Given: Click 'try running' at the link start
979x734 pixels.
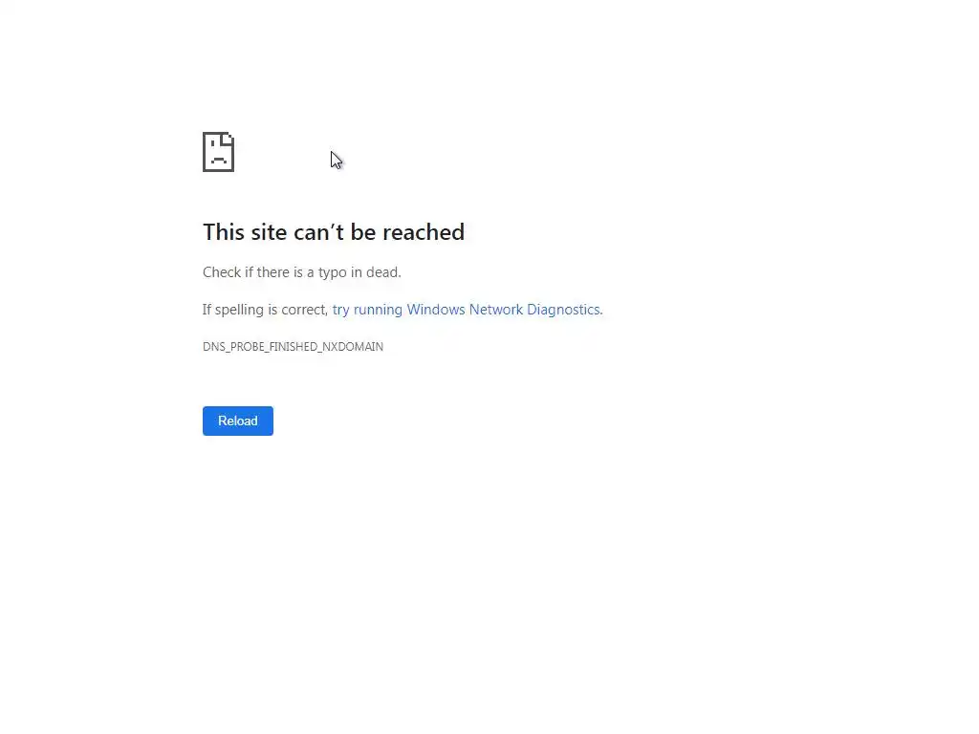Looking at the screenshot, I should pyautogui.click(x=367, y=310).
